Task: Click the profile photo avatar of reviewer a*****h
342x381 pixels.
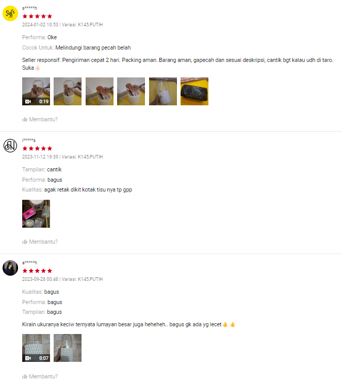Action: pyautogui.click(x=10, y=268)
